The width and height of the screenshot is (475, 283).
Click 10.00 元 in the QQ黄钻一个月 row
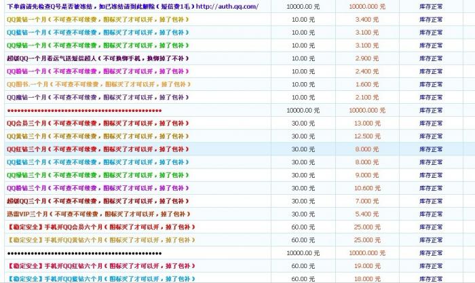coord(303,20)
